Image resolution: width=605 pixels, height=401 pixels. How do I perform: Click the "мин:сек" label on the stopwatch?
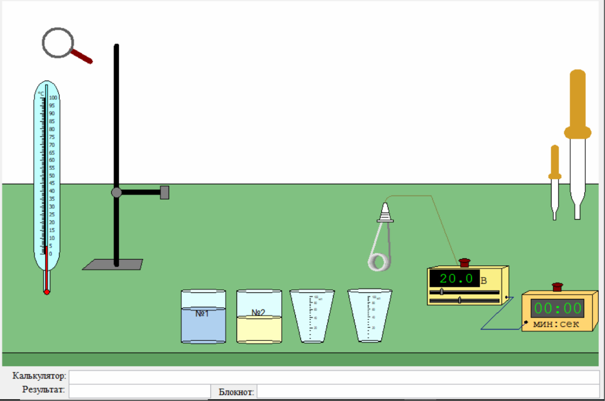[x=556, y=324]
